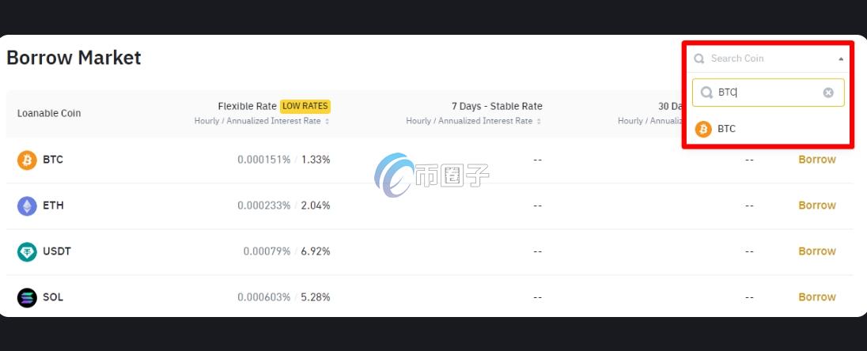Click the Loanable Coin column header
This screenshot has width=867, height=351.
tap(49, 113)
